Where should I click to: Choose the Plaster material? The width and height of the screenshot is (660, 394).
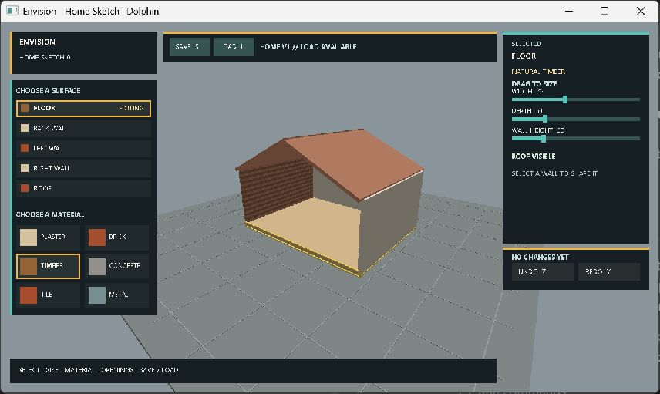pos(48,237)
